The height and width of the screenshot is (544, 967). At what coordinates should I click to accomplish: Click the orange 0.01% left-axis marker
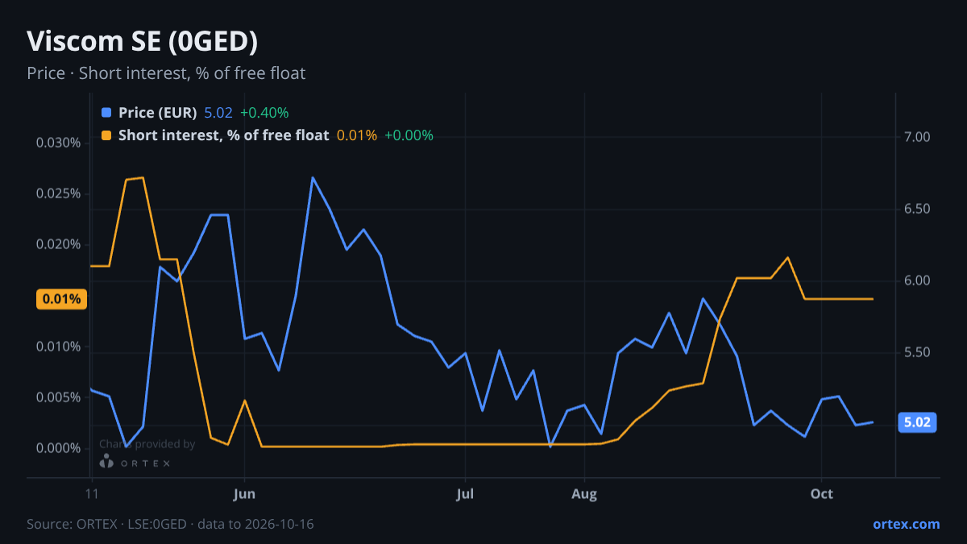[61, 299]
